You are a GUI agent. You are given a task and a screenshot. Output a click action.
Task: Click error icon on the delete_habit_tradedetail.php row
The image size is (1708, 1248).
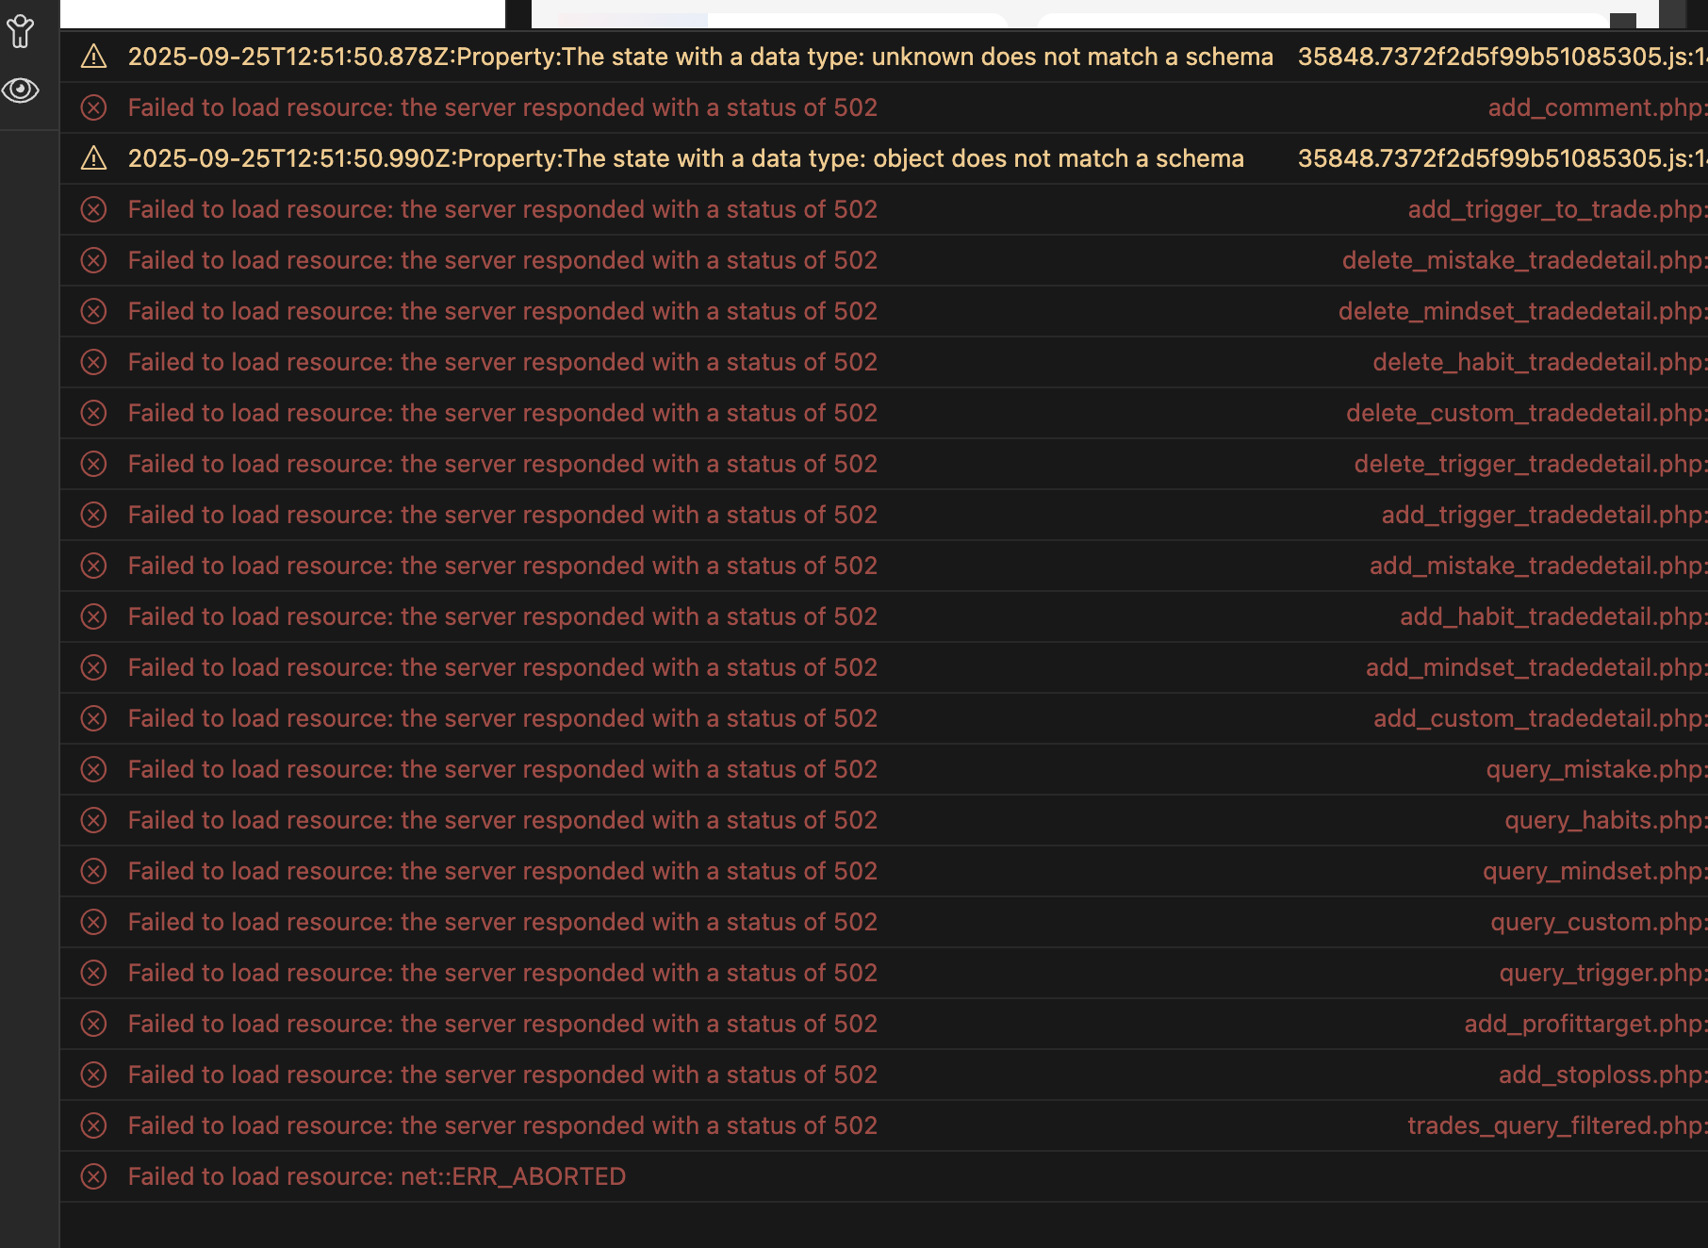pos(93,362)
